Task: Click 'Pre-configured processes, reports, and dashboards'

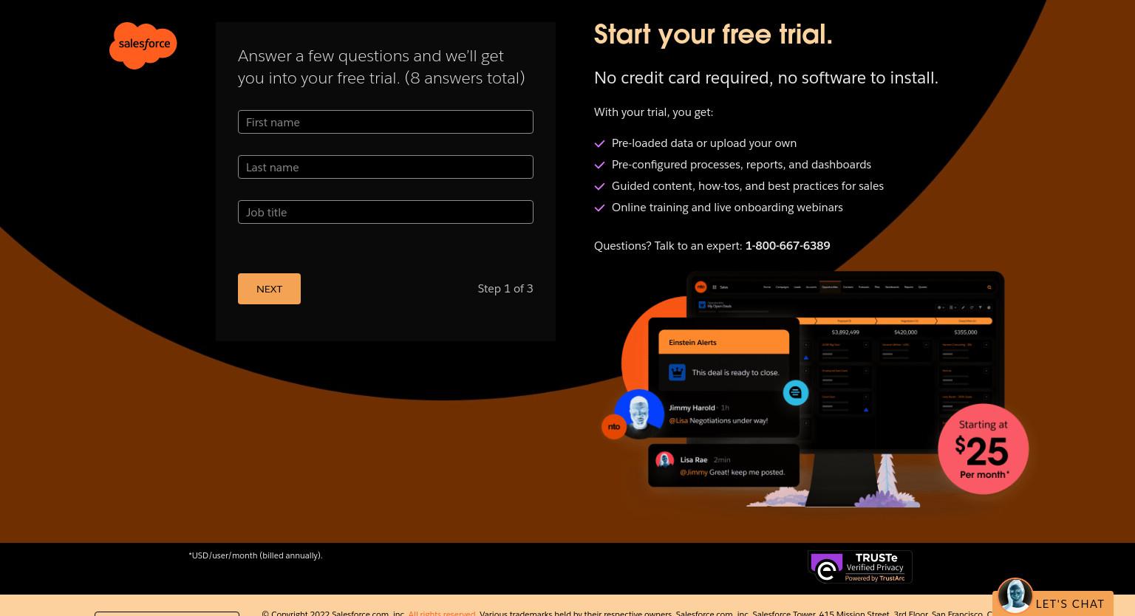Action: pos(741,165)
